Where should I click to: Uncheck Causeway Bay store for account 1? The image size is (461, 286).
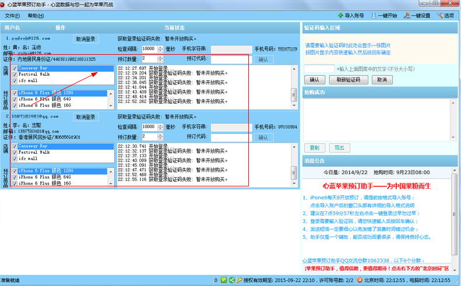point(15,68)
